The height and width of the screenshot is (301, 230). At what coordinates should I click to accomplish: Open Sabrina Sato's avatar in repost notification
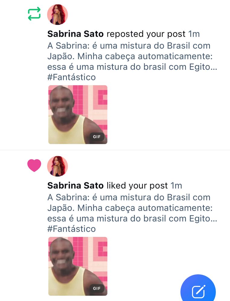58,14
